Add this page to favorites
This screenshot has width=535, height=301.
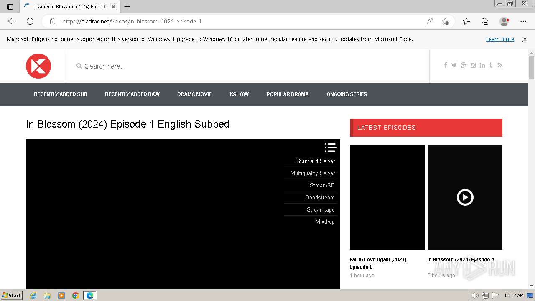point(445,21)
